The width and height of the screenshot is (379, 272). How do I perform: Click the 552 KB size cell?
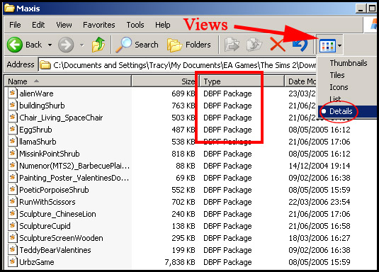pos(183,190)
